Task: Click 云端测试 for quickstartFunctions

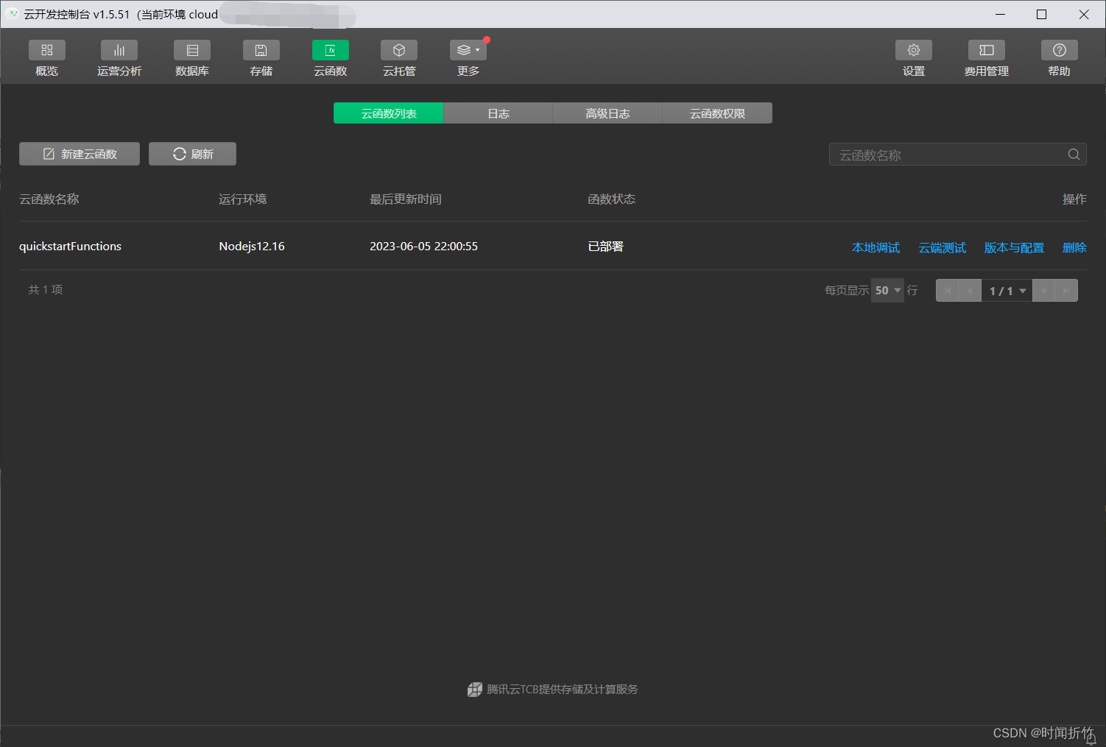Action: point(942,247)
